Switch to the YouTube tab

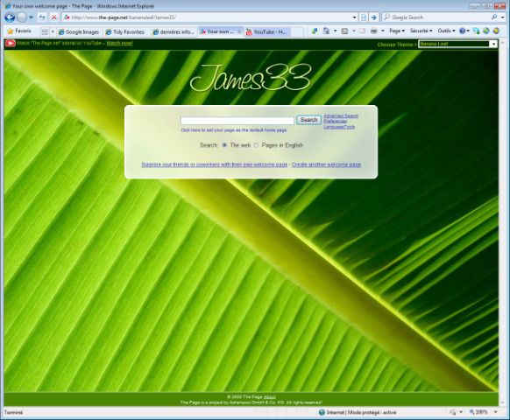[x=267, y=31]
